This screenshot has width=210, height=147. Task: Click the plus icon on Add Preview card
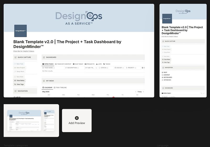(77, 118)
